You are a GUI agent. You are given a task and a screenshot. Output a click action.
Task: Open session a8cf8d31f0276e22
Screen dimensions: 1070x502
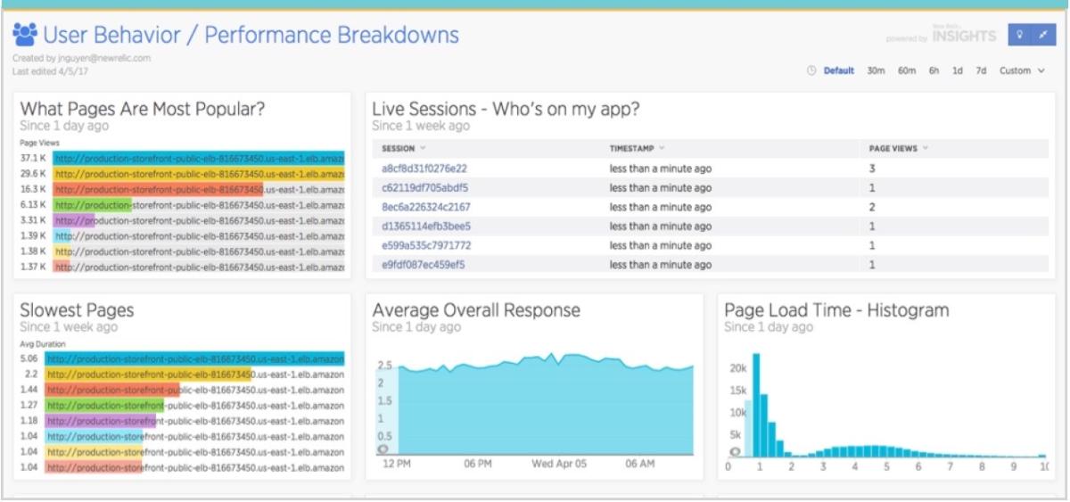pyautogui.click(x=424, y=169)
